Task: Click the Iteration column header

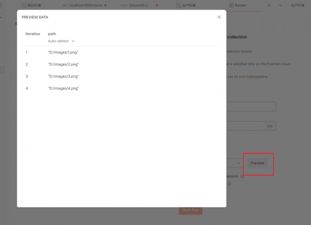Action: 33,34
